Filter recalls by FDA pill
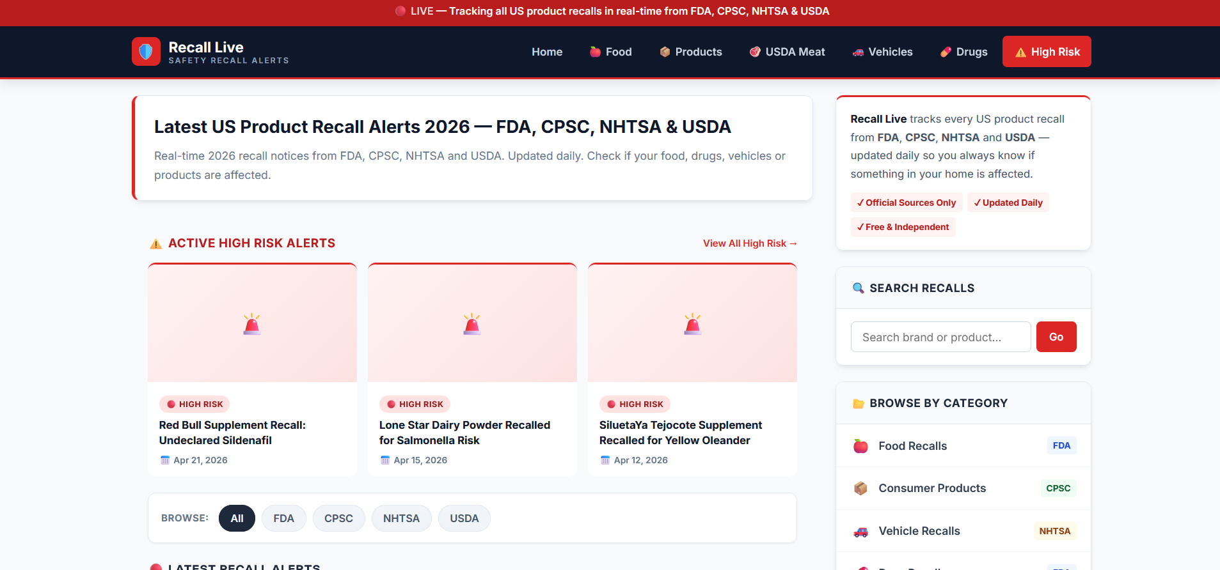The height and width of the screenshot is (570, 1220). (283, 518)
